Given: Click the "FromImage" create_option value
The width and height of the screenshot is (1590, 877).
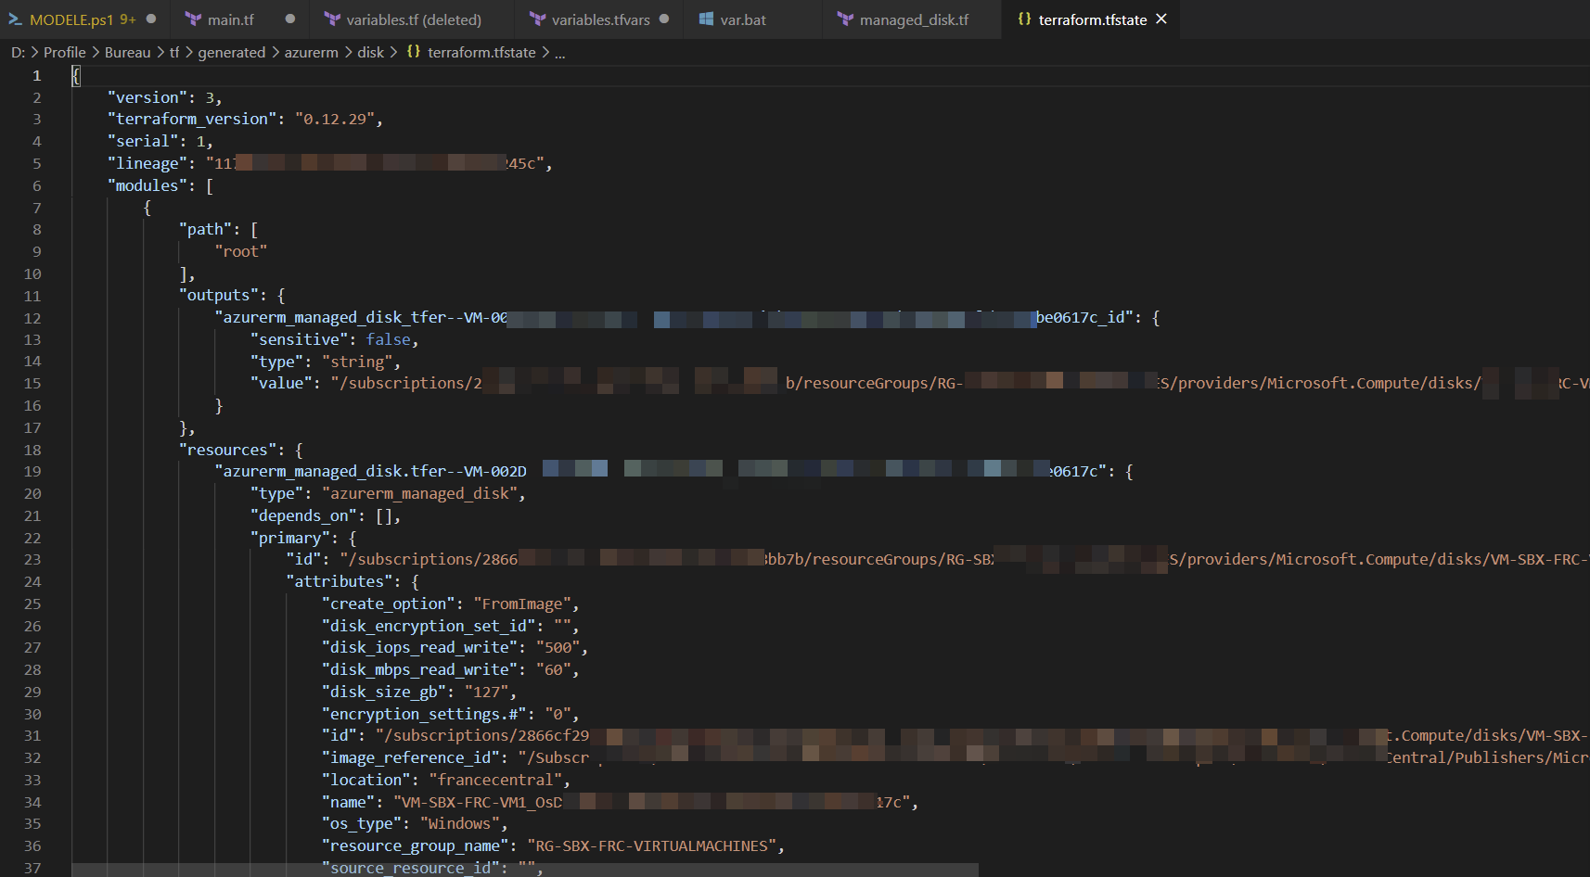Looking at the screenshot, I should (x=522, y=604).
